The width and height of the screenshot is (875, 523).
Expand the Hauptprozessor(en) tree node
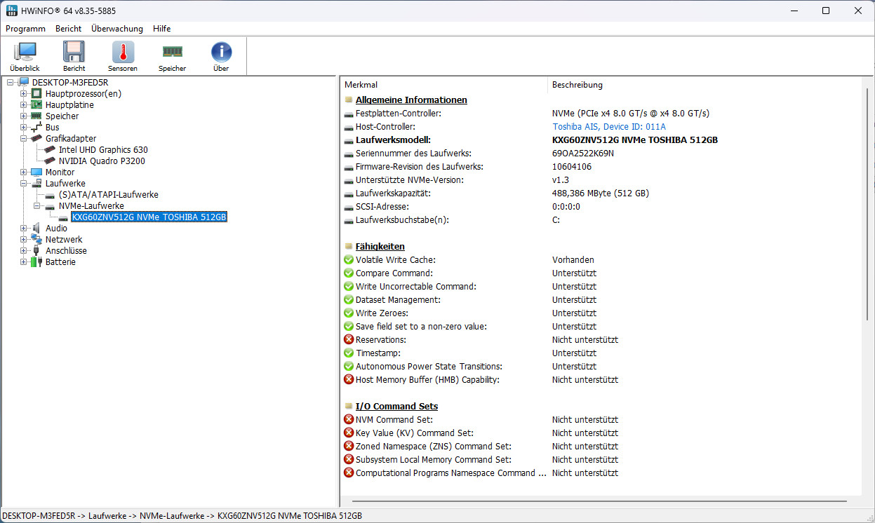(24, 94)
